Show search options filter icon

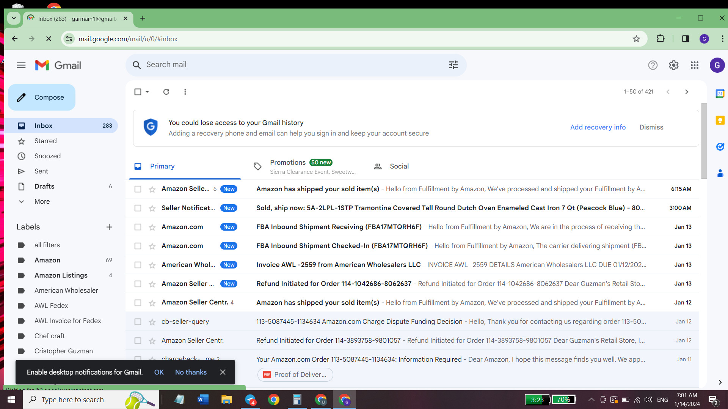[453, 65]
